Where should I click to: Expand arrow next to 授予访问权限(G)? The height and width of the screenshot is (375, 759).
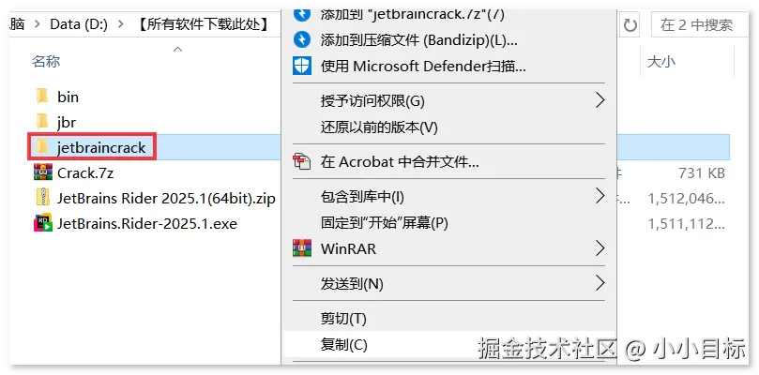coord(600,100)
